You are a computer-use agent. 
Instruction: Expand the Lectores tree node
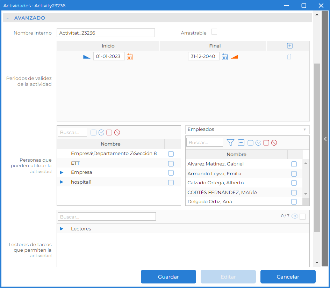(62, 229)
